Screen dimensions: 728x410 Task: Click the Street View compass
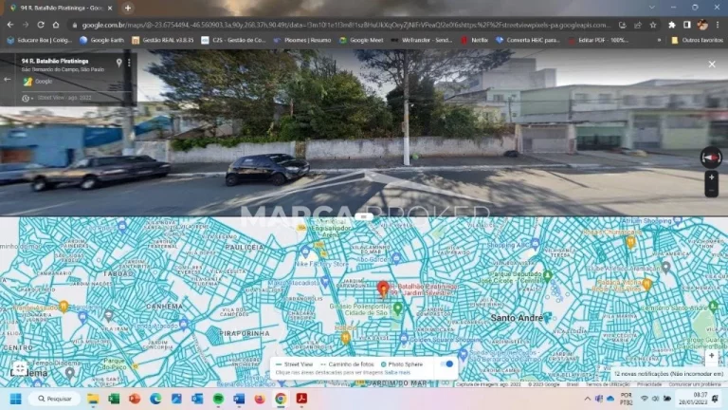(x=711, y=157)
